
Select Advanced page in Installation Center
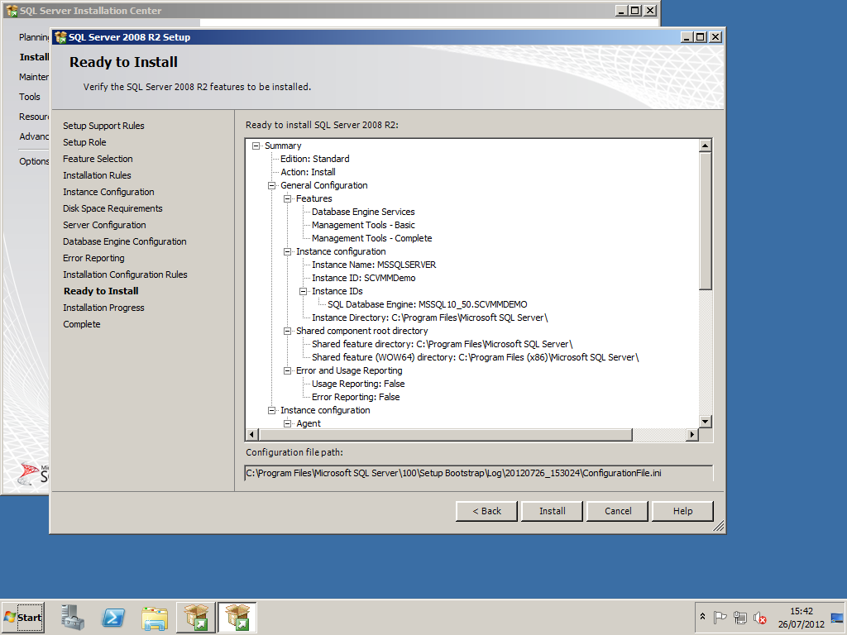pyautogui.click(x=34, y=136)
